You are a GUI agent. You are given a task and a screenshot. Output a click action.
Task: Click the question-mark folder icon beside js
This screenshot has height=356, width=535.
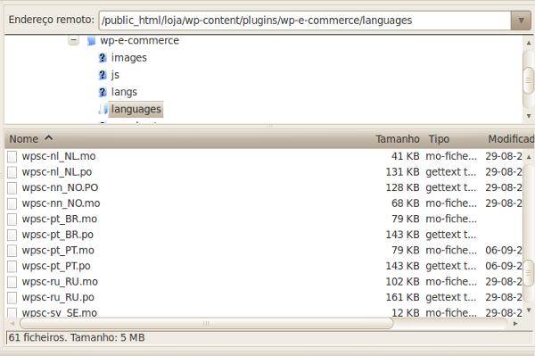pyautogui.click(x=103, y=75)
